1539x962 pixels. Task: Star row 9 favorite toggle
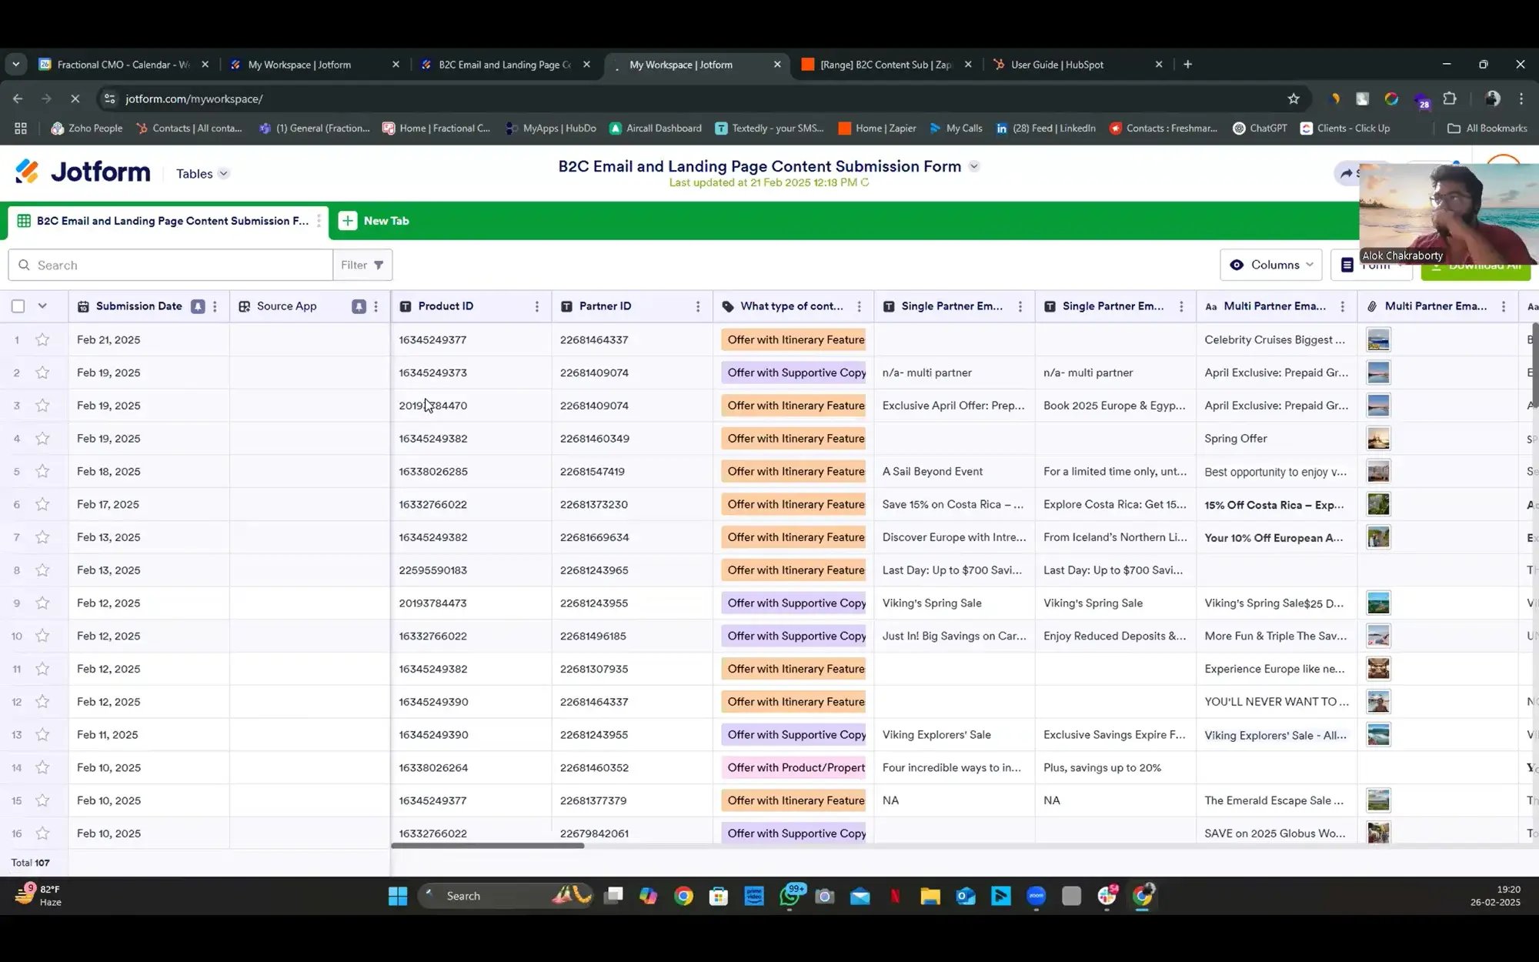42,603
